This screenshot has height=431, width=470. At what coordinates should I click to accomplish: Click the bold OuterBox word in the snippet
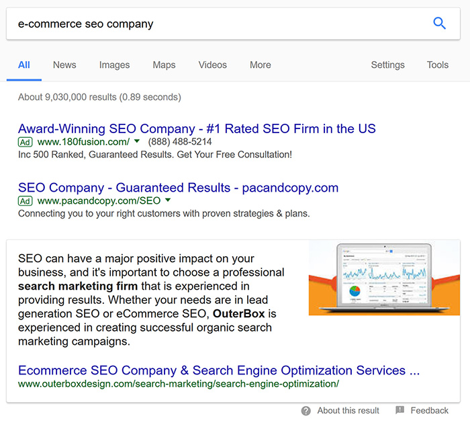[x=238, y=313]
